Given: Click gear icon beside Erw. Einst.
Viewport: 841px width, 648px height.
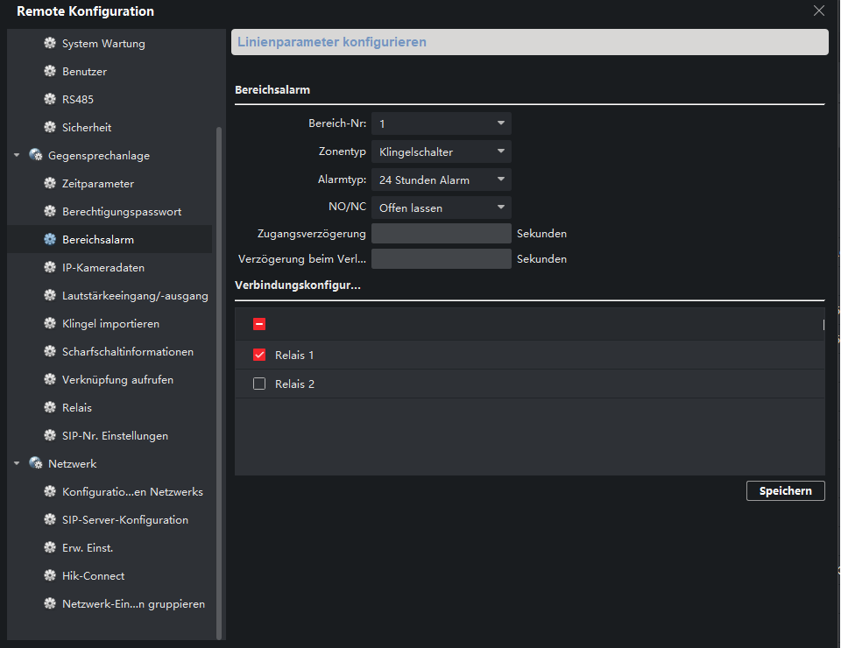Looking at the screenshot, I should pyautogui.click(x=50, y=547).
